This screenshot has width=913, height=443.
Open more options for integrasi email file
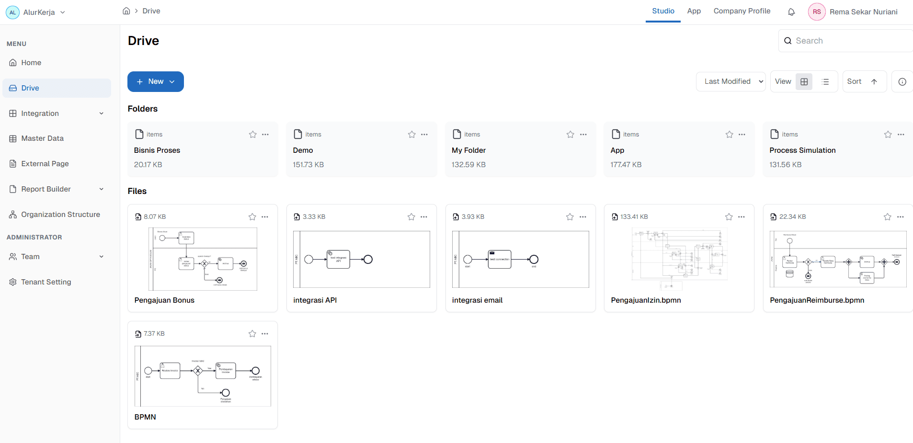[582, 217]
